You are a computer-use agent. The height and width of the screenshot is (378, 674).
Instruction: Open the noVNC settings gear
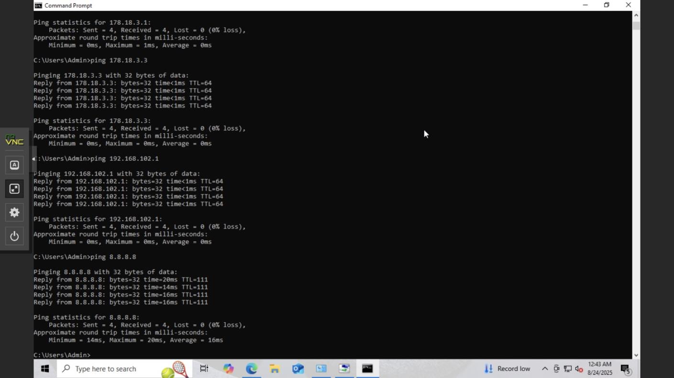pyautogui.click(x=14, y=212)
